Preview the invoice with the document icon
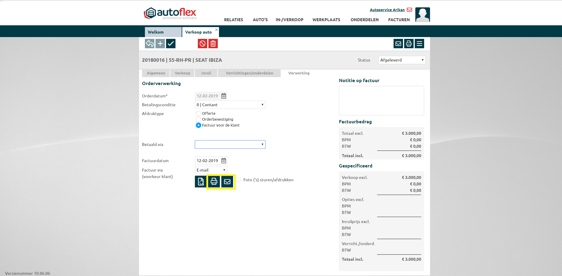 click(x=200, y=182)
